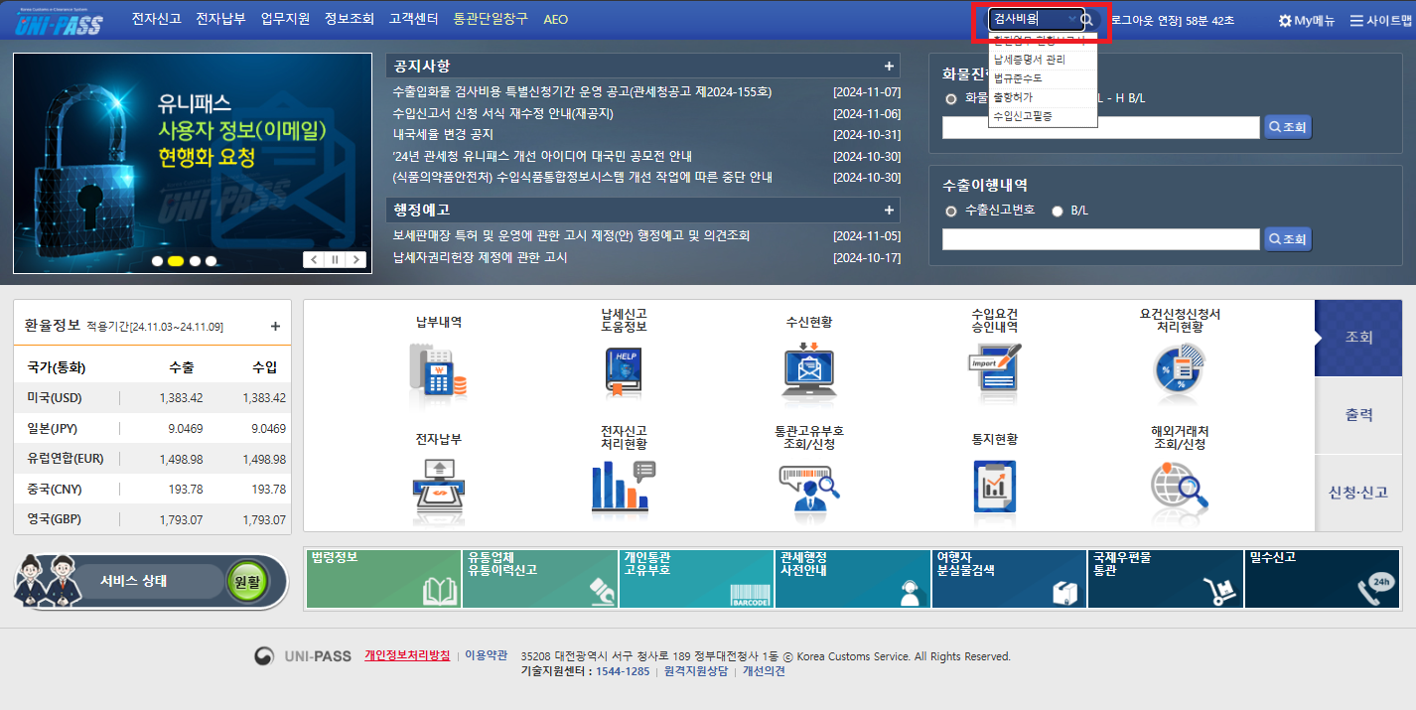Screen dimensions: 1416x710
Task: Open the 개인통관 고유부호 banner
Action: coord(697,578)
